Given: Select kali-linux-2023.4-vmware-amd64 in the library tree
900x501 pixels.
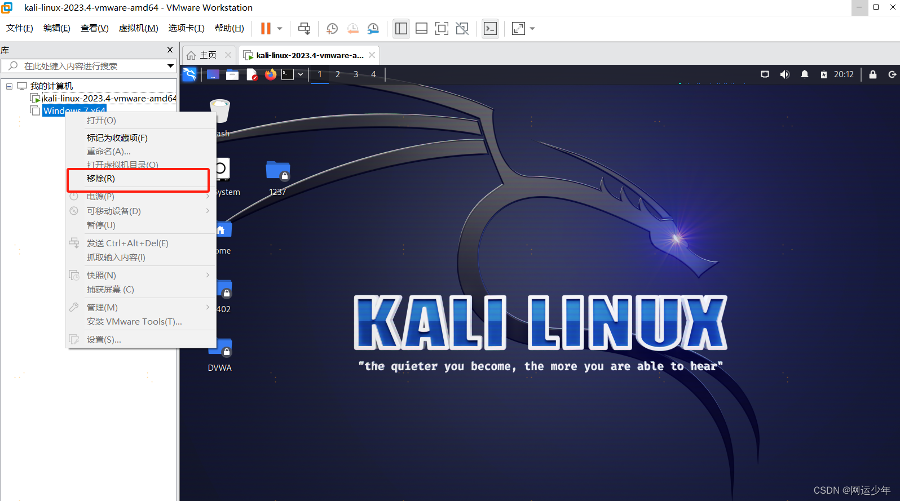Looking at the screenshot, I should pos(109,98).
